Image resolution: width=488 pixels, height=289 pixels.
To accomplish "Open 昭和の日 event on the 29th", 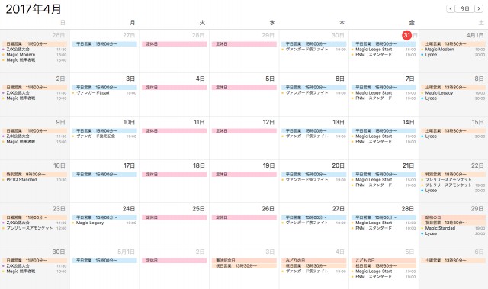I will 453,217.
